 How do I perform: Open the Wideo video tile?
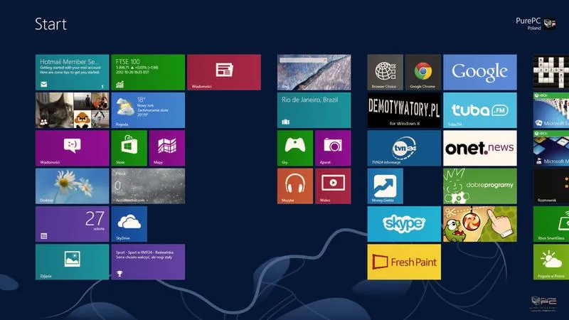333,186
